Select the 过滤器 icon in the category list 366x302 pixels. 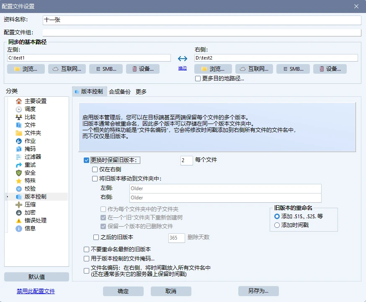tap(19, 157)
